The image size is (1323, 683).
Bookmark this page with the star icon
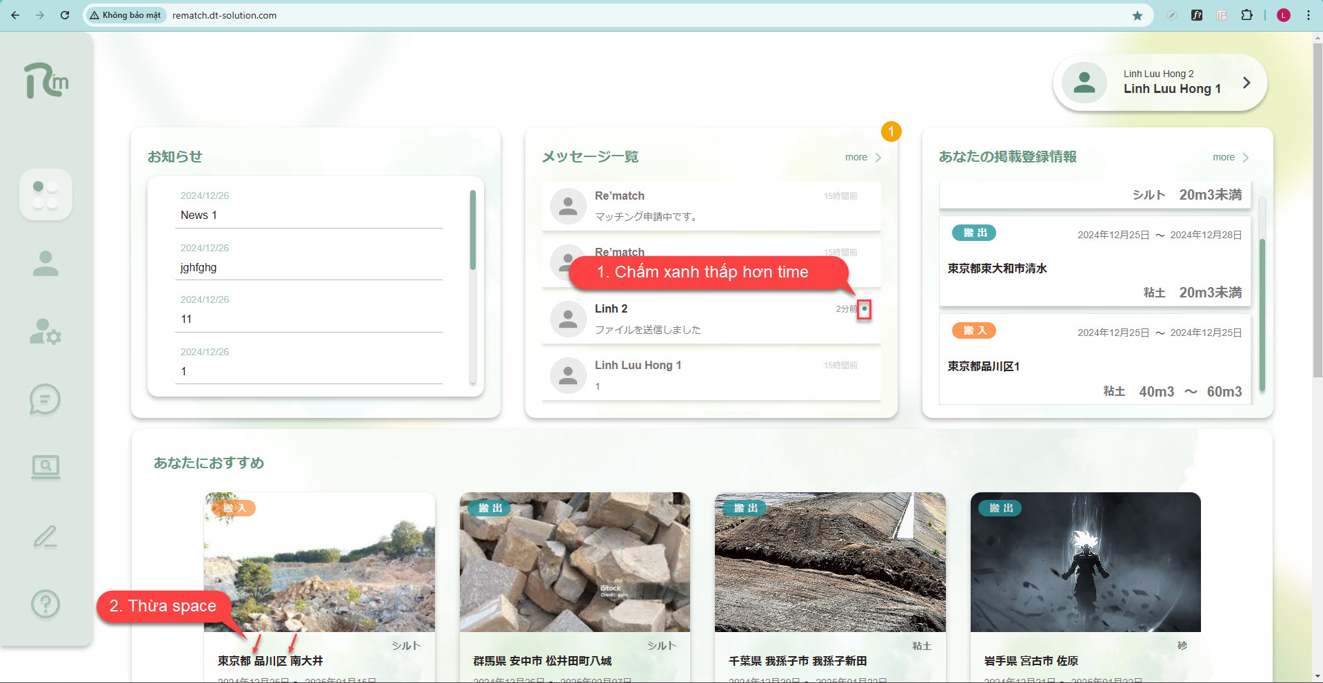coord(1137,15)
